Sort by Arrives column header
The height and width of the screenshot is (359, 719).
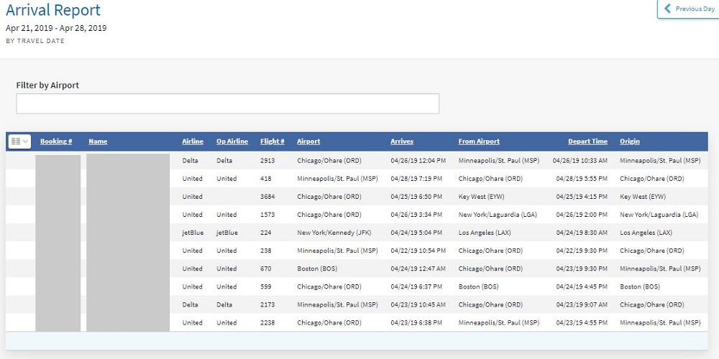pyautogui.click(x=402, y=141)
